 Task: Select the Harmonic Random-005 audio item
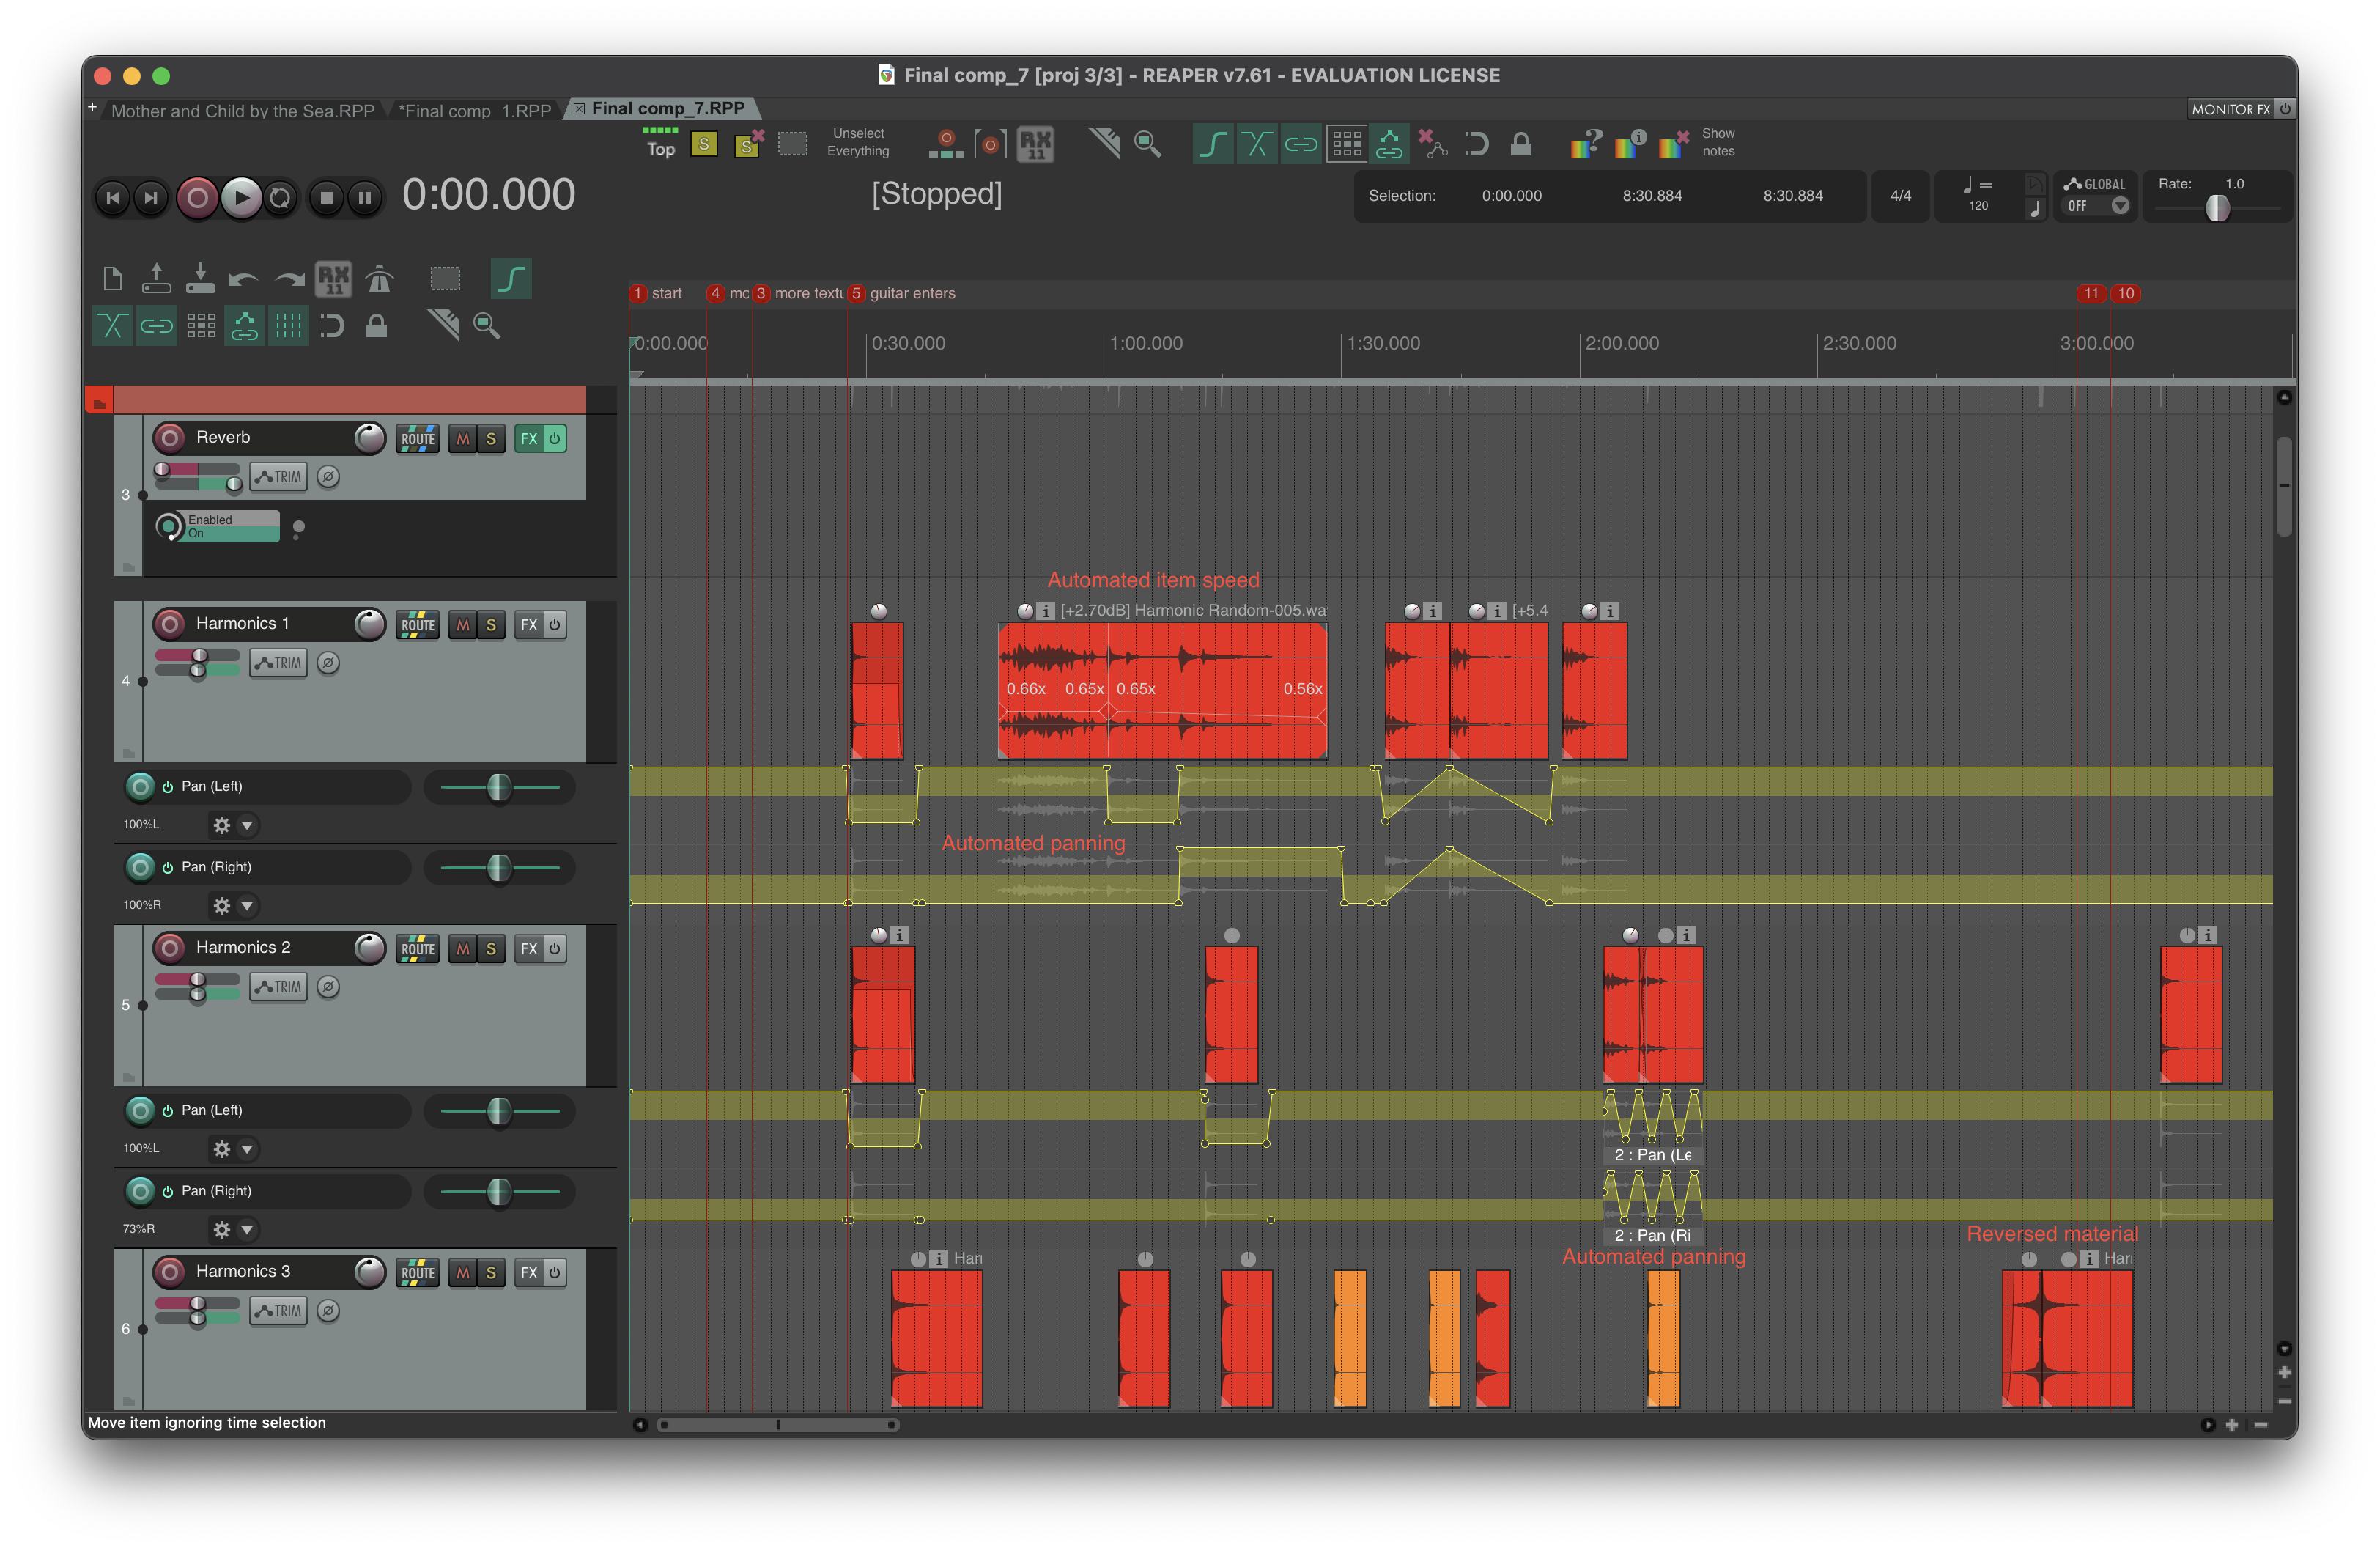[x=1162, y=690]
